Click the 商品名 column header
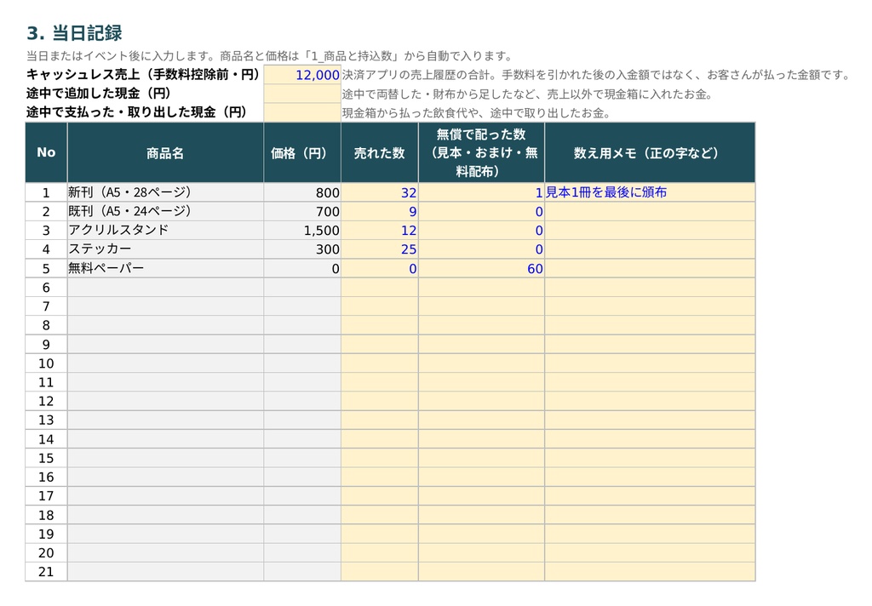The height and width of the screenshot is (606, 872). tap(165, 153)
